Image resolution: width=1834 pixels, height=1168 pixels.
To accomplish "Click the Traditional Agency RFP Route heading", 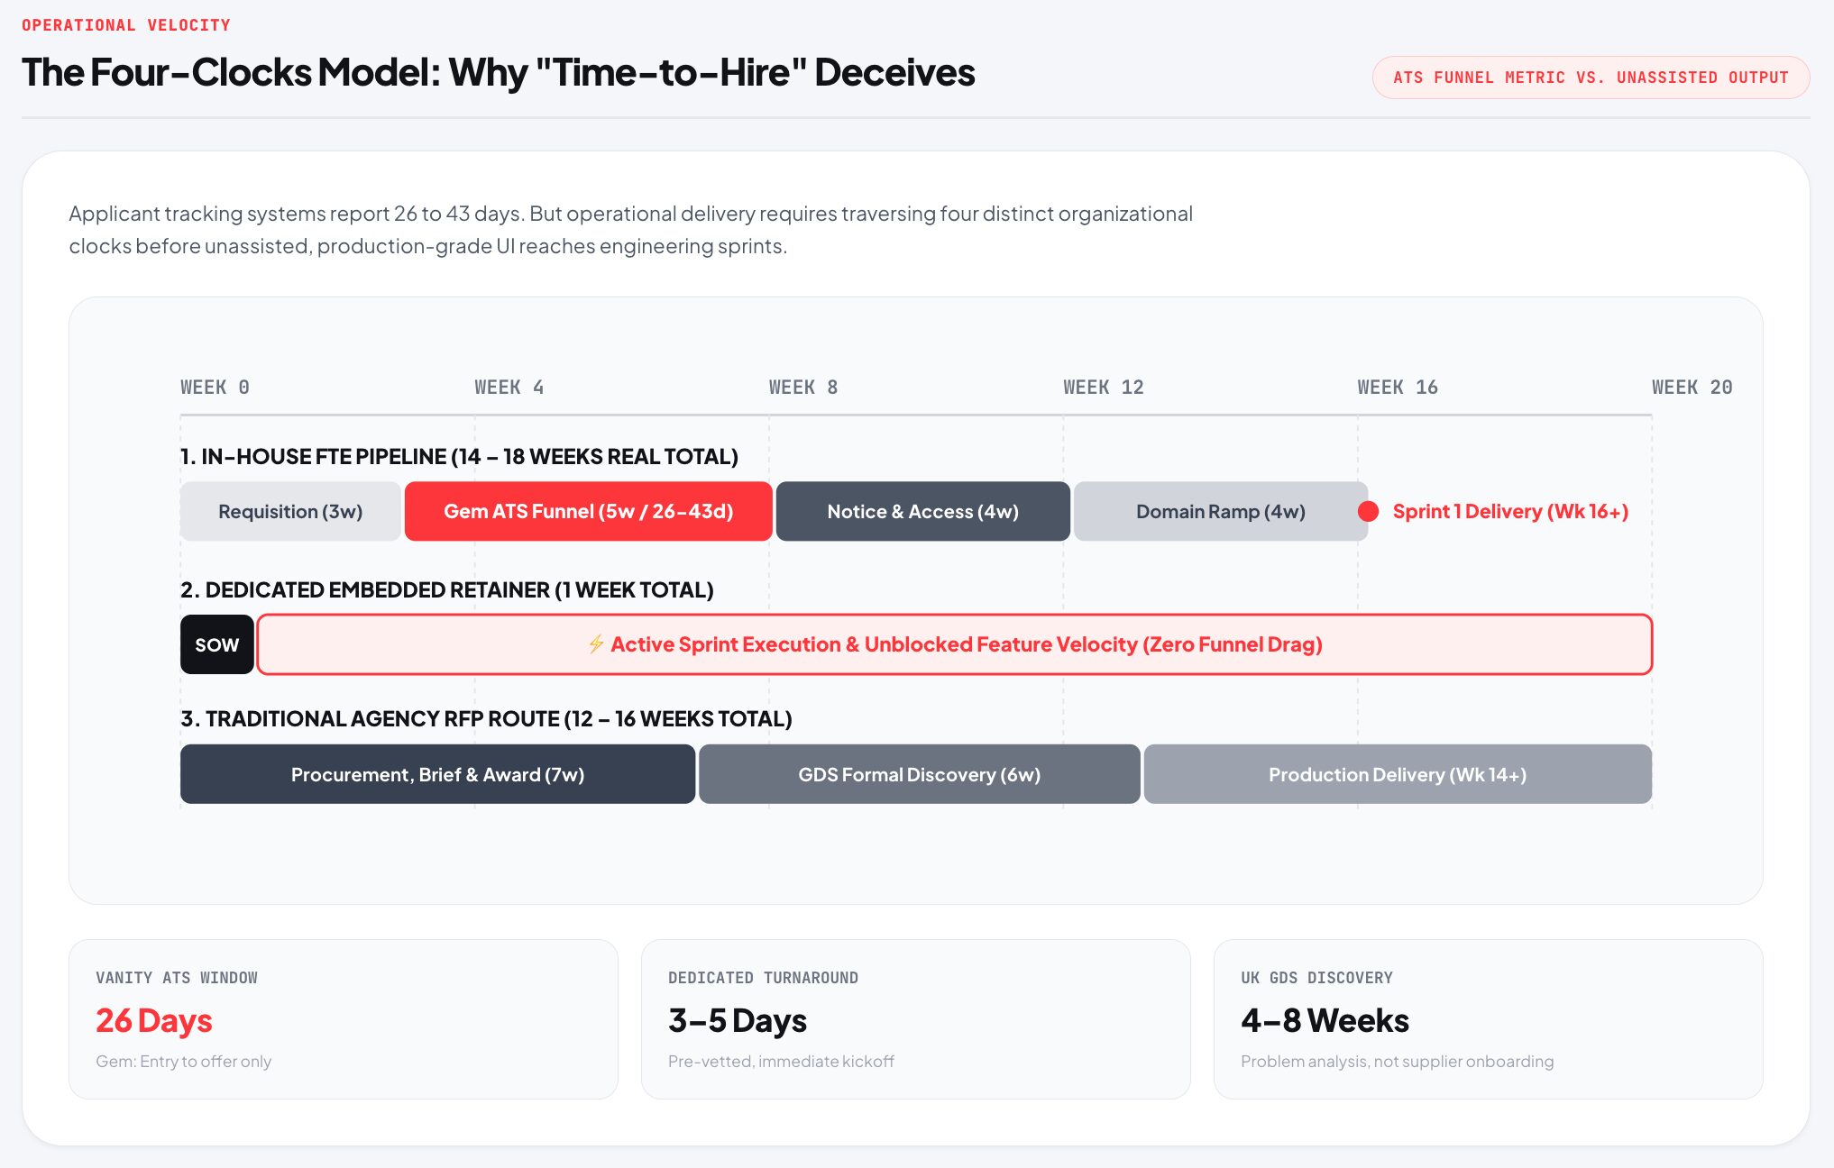I will pyautogui.click(x=486, y=718).
